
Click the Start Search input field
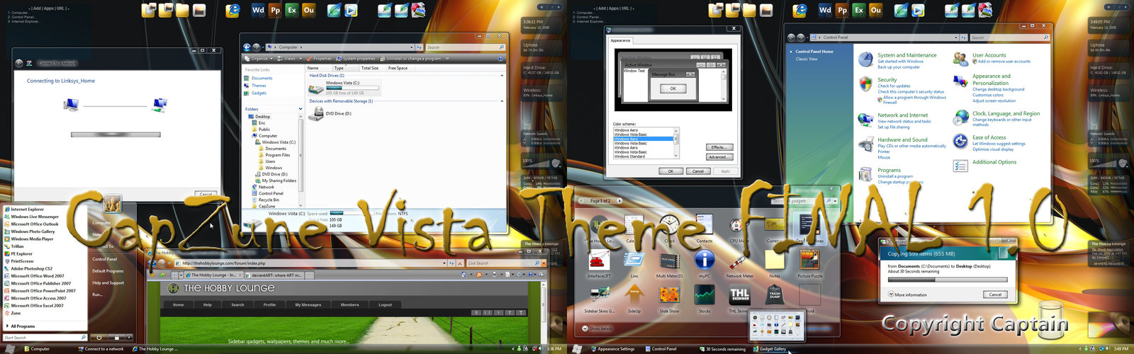click(x=43, y=338)
